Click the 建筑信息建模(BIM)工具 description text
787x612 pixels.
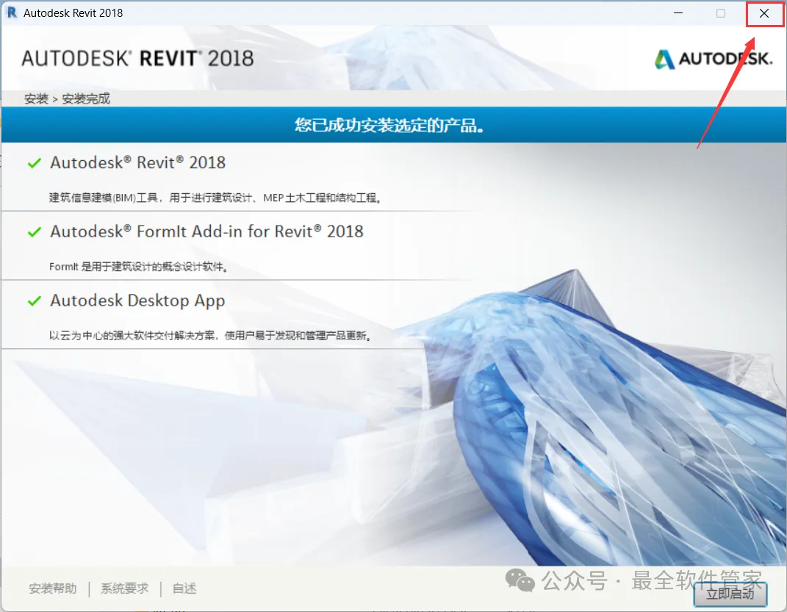coord(216,198)
